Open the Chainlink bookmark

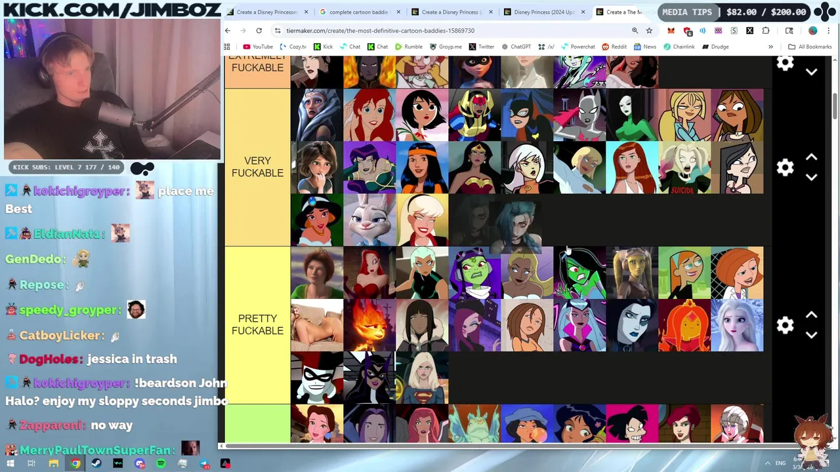[679, 47]
